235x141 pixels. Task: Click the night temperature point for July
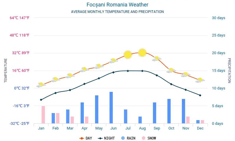[x=128, y=71]
